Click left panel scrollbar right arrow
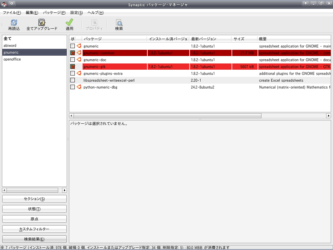This screenshot has height=250, width=333. click(x=65, y=190)
